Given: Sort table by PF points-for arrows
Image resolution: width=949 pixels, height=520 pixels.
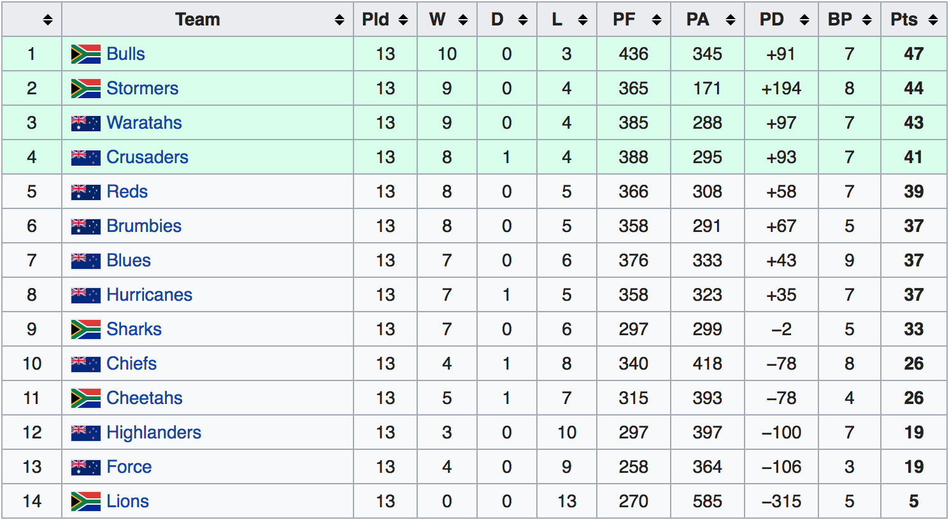Looking at the screenshot, I should point(657,20).
